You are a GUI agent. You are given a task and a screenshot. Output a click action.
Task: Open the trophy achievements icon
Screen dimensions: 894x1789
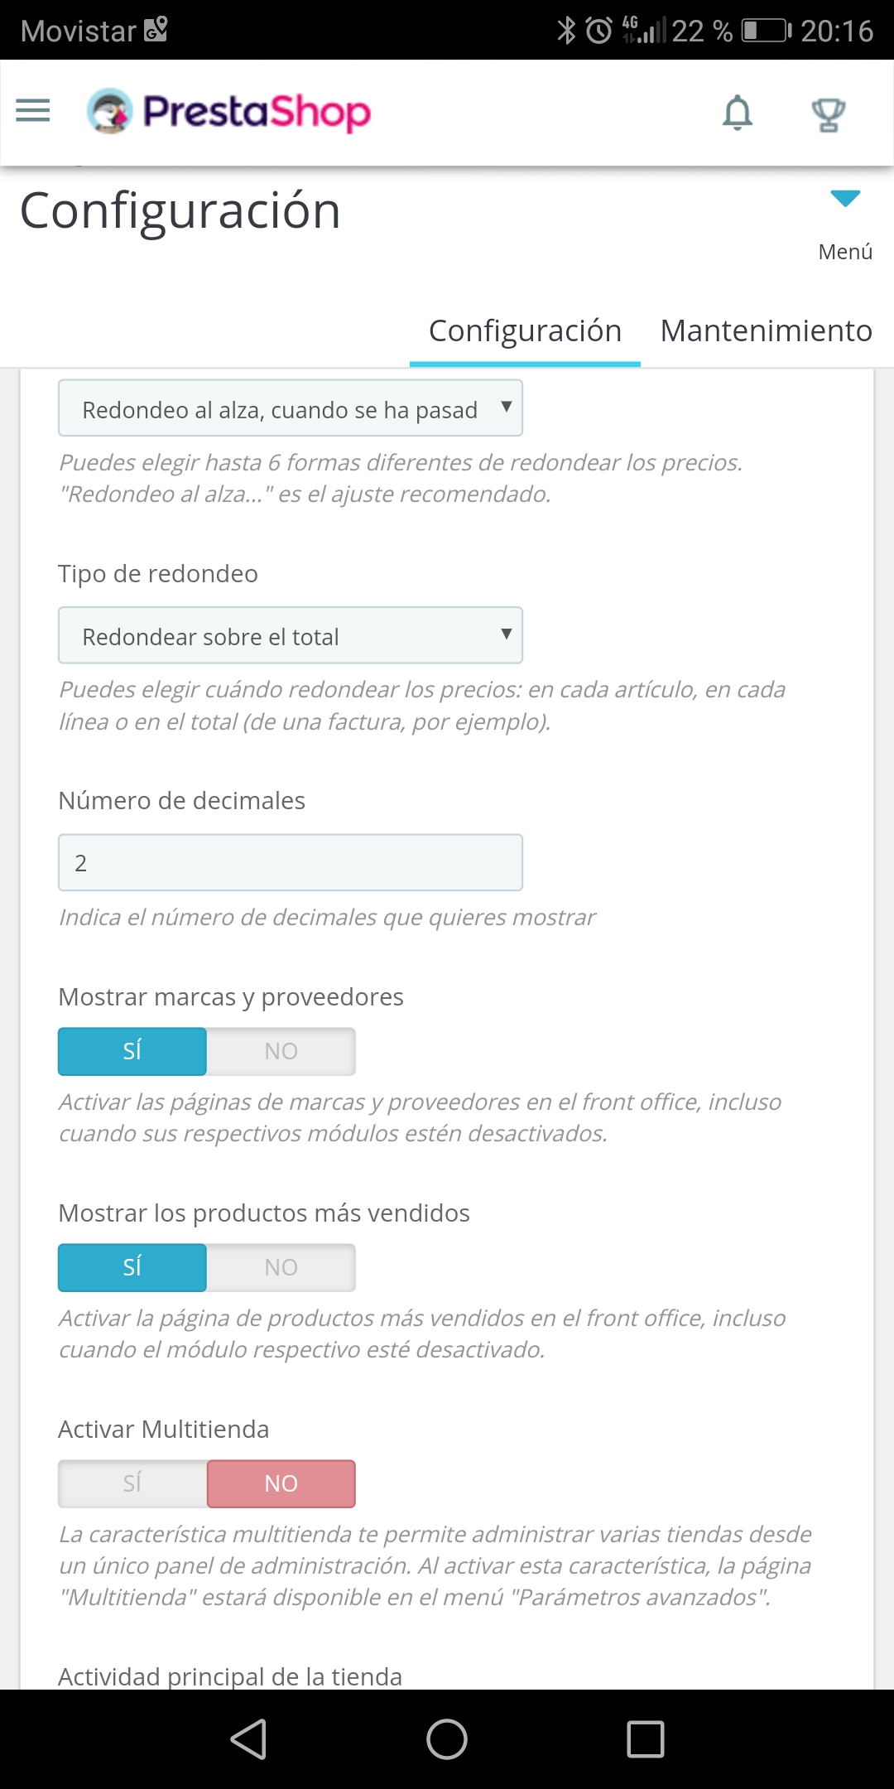828,114
